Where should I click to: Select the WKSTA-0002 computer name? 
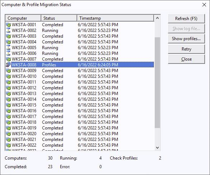pyautogui.click(x=24, y=30)
